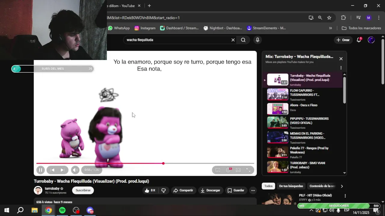385x216 pixels.
Task: Dislike the video
Action: 164,190
